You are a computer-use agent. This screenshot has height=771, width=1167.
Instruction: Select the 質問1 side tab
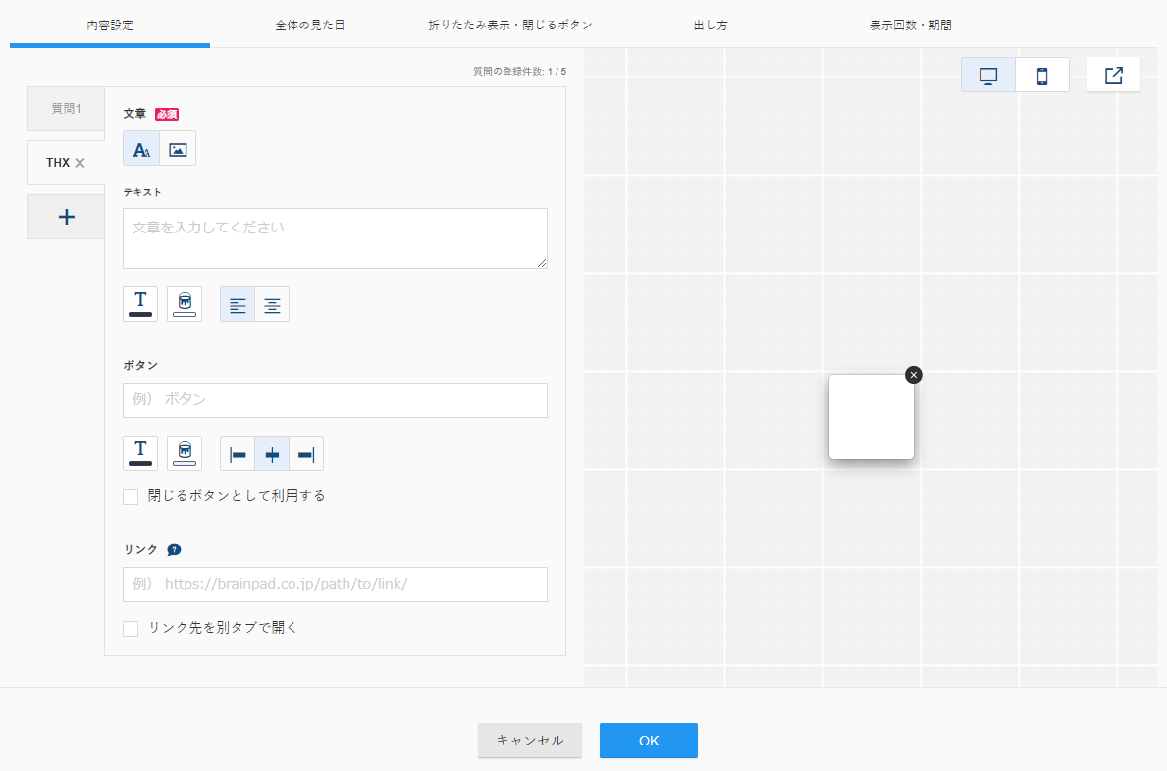pyautogui.click(x=66, y=109)
